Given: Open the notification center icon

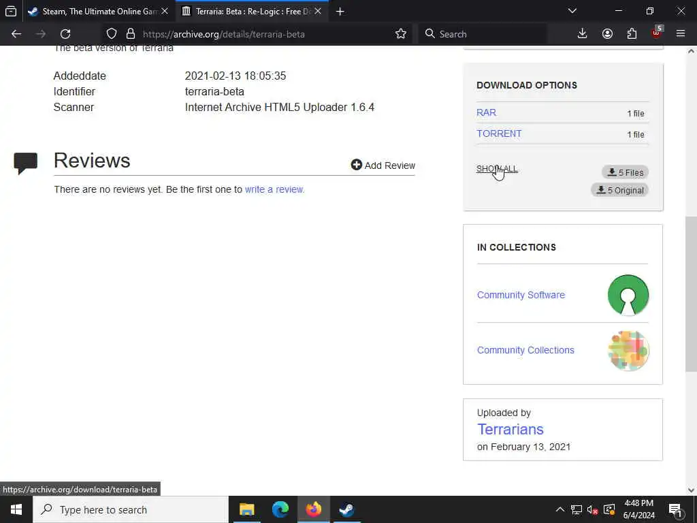Looking at the screenshot, I should point(675,509).
